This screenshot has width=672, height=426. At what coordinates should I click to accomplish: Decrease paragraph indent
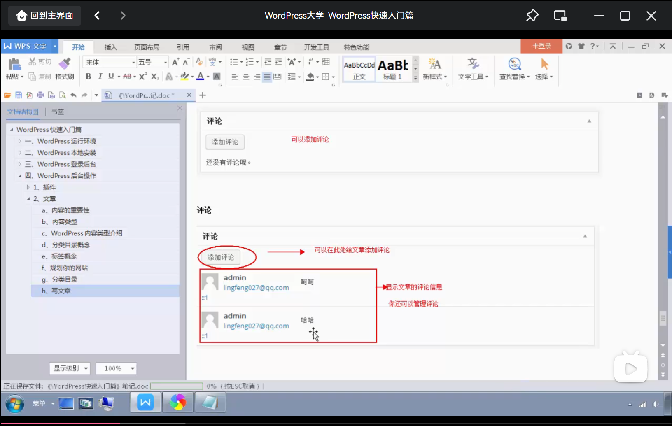(268, 62)
